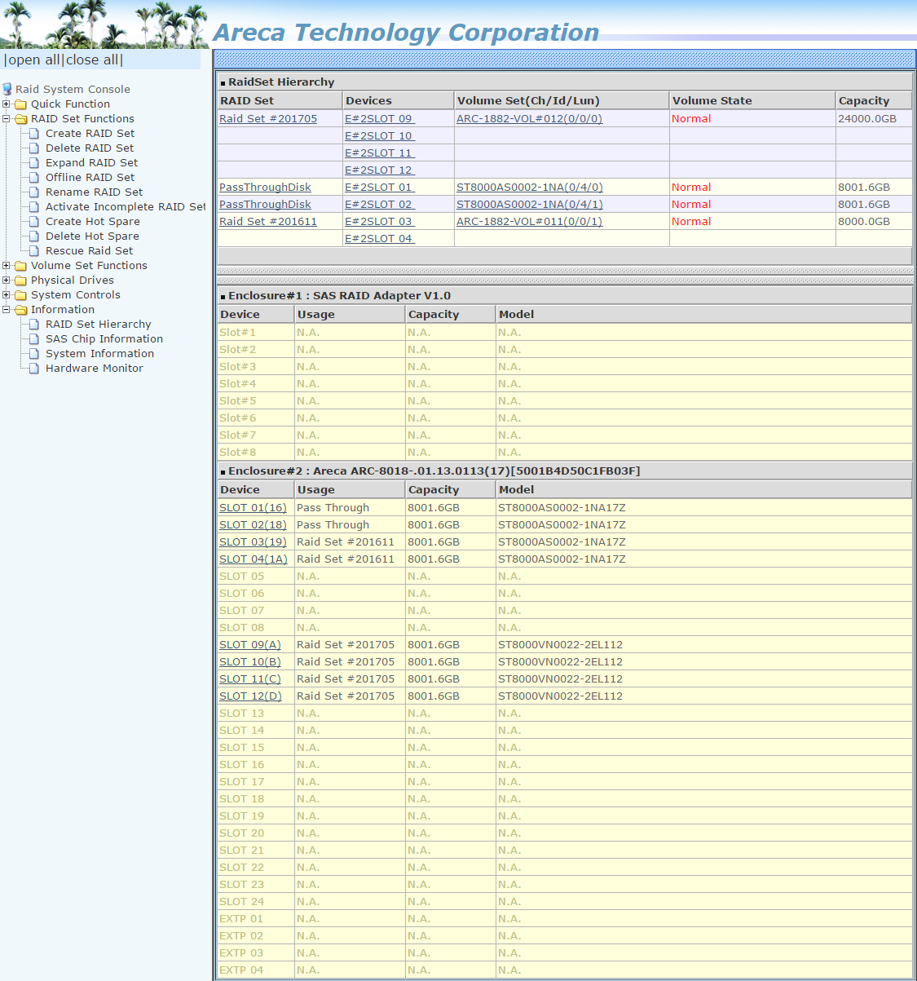917x981 pixels.
Task: Open System Information page
Action: tap(99, 354)
